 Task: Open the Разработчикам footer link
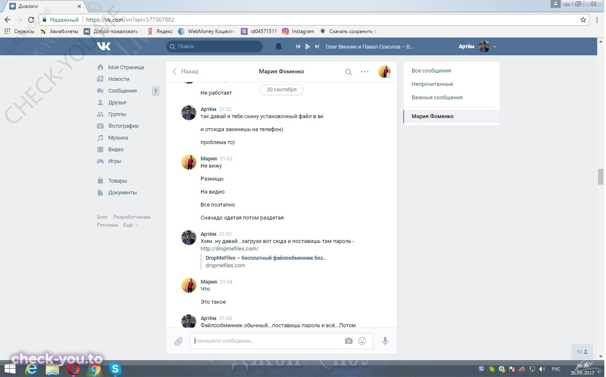[x=132, y=217]
